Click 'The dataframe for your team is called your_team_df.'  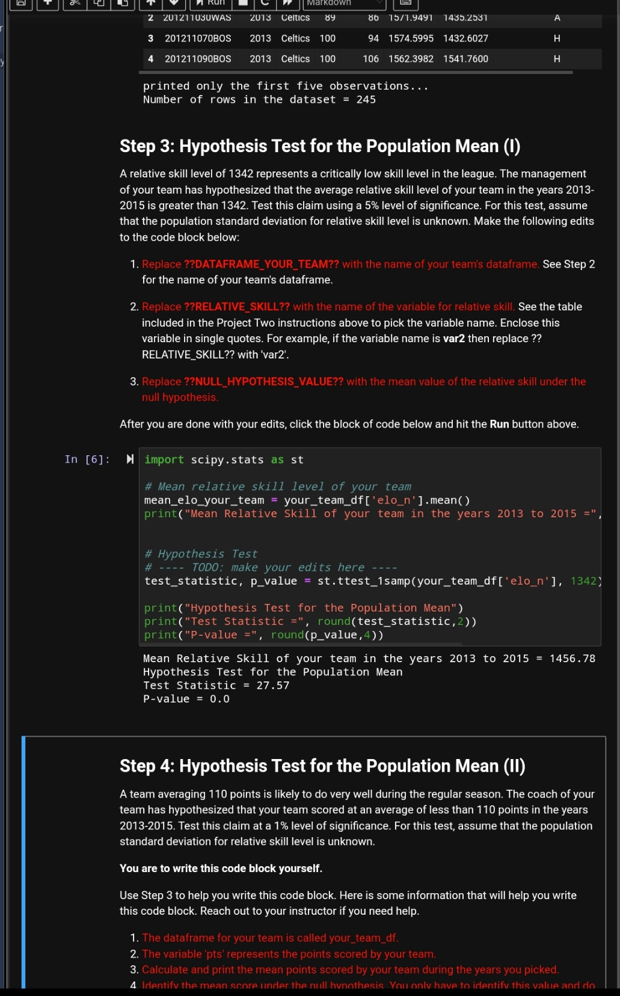(270, 938)
